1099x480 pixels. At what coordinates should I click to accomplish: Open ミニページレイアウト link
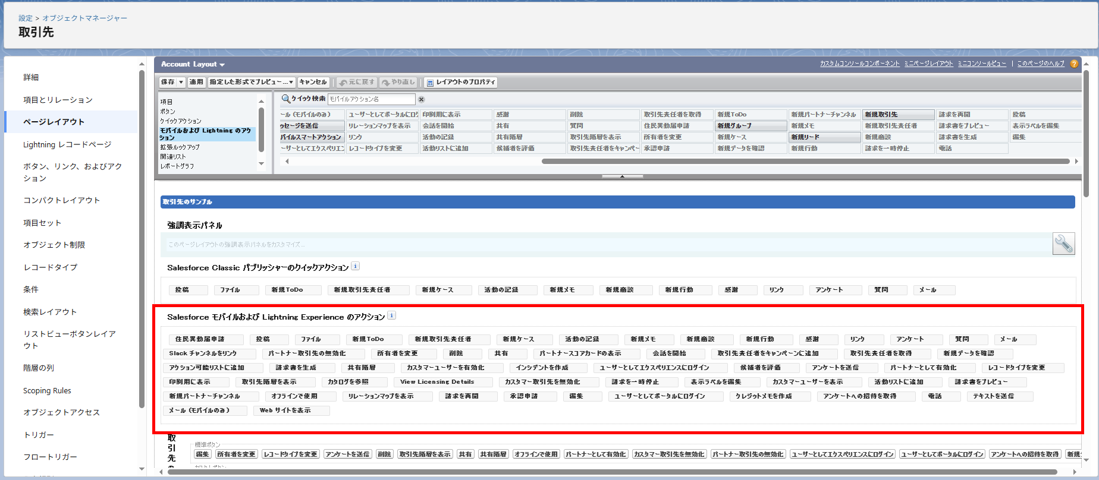click(x=928, y=64)
